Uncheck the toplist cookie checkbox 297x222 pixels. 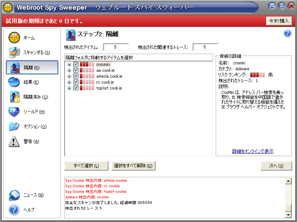[x=76, y=88]
